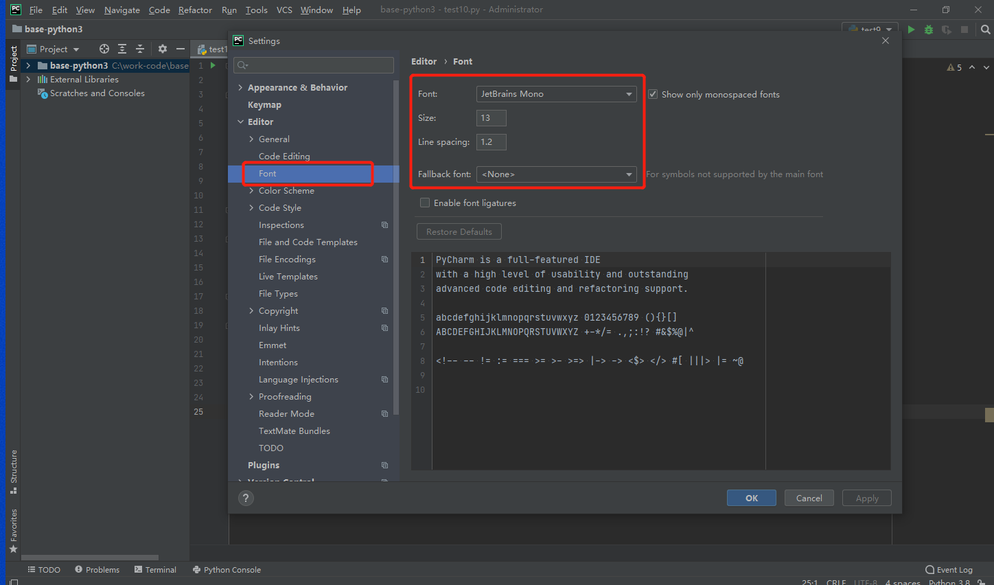Open the Navigate menu
Viewport: 994px width, 585px height.
tap(122, 10)
